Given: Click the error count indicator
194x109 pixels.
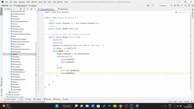Looking at the screenshot, I should (x=177, y=12).
